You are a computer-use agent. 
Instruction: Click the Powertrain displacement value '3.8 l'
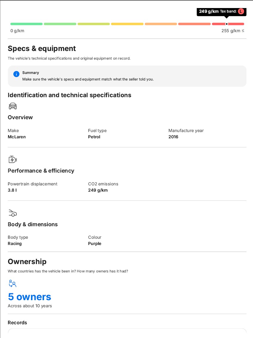tap(12, 190)
